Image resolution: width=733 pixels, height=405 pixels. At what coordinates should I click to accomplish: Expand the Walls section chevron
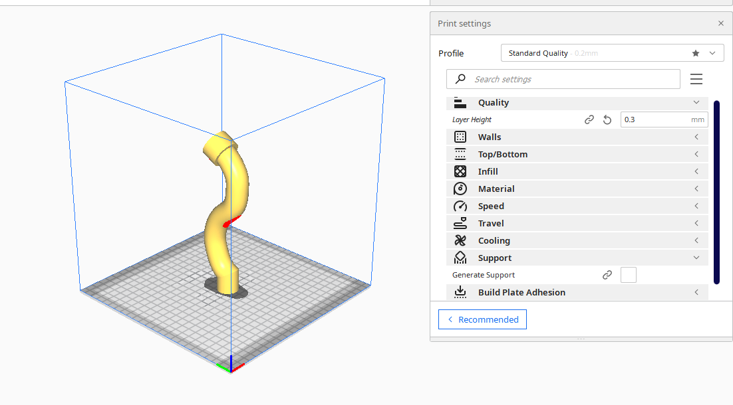(x=696, y=137)
